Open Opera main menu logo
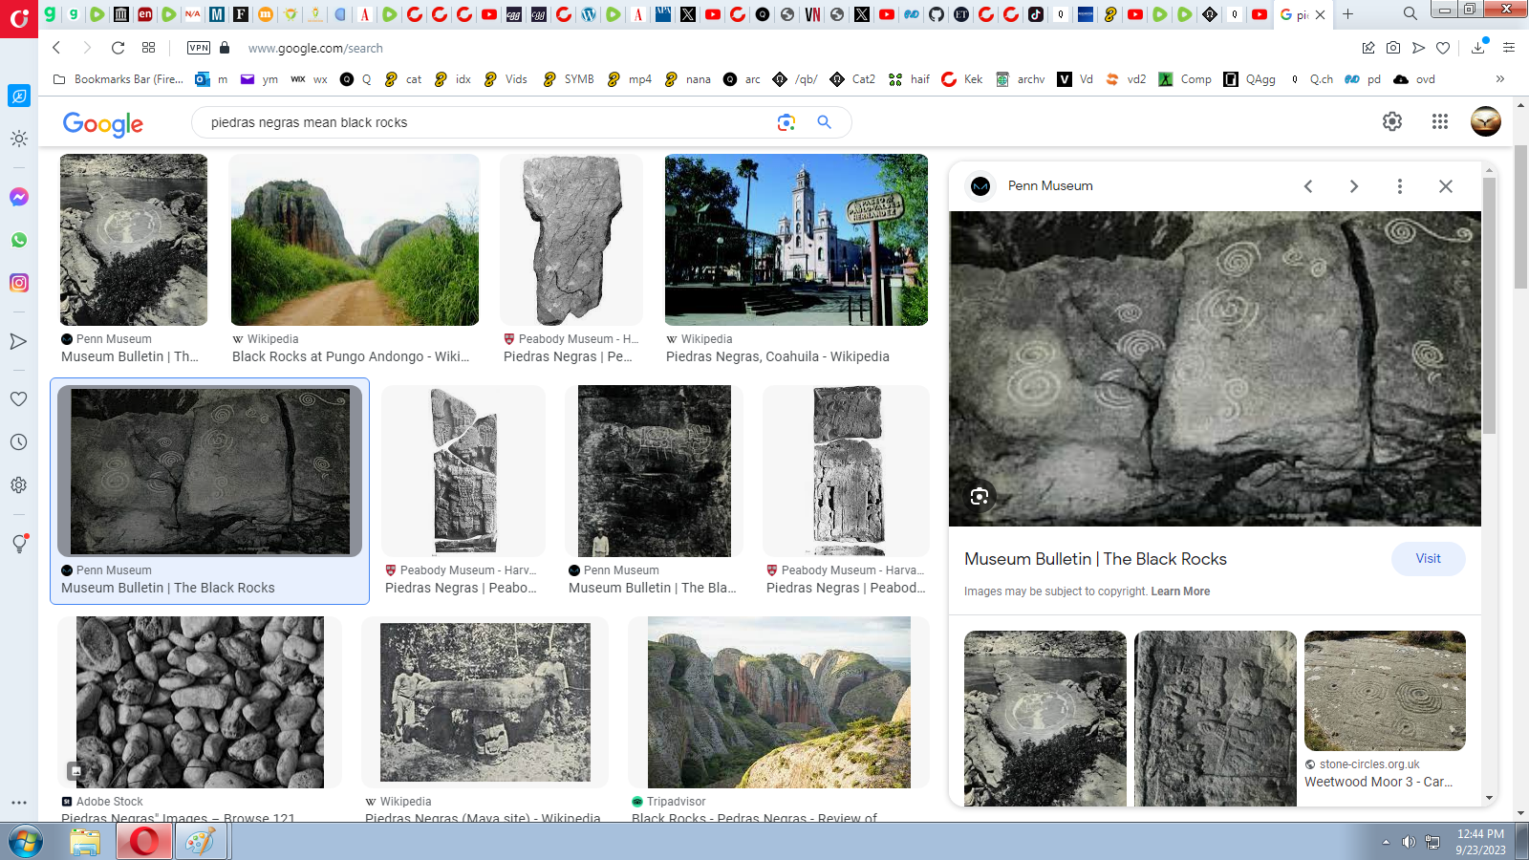Viewport: 1529px width, 860px height. [x=19, y=18]
